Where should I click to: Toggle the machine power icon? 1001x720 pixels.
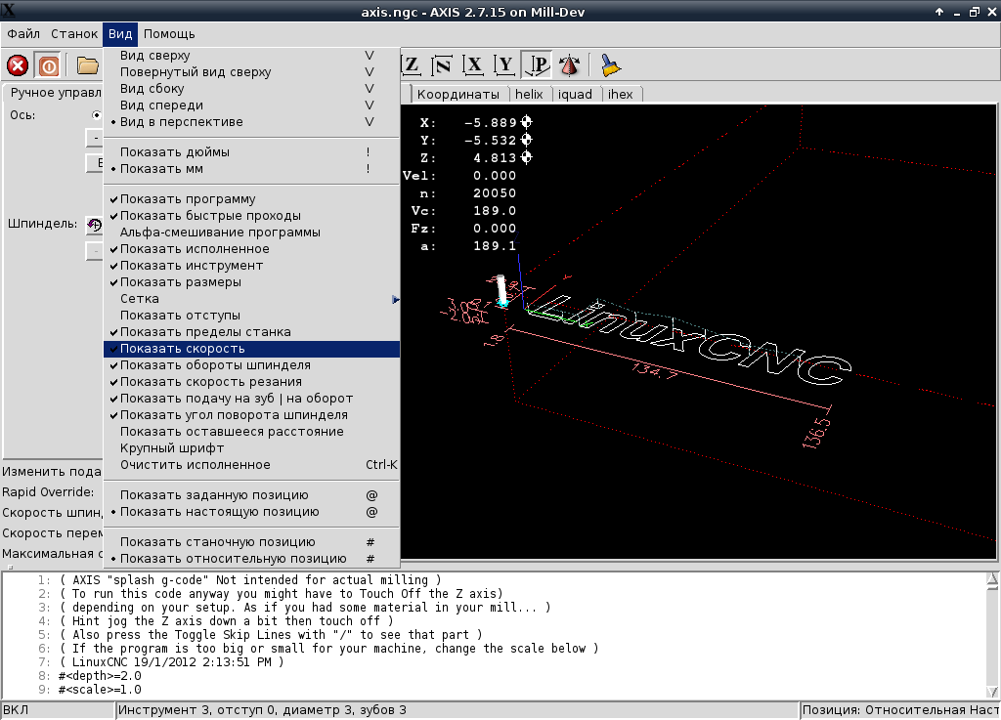click(x=48, y=65)
